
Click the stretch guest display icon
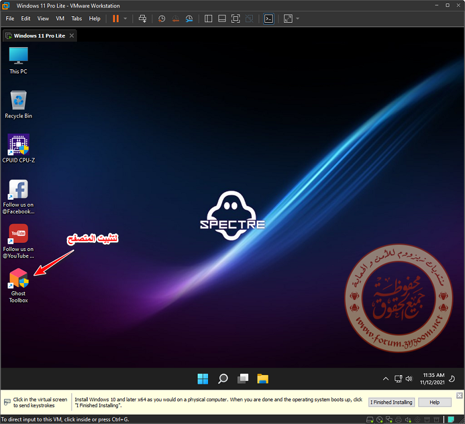(x=288, y=19)
